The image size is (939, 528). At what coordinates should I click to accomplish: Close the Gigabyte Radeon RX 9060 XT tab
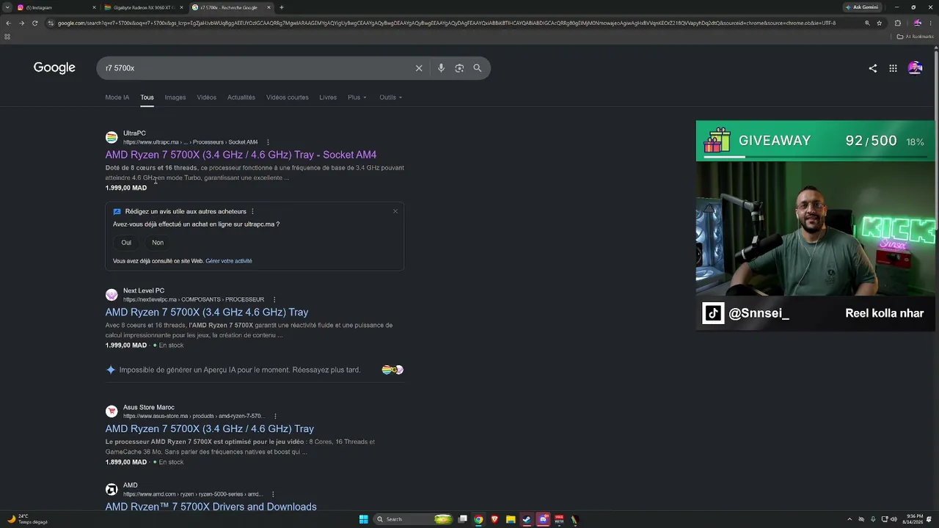pyautogui.click(x=181, y=7)
